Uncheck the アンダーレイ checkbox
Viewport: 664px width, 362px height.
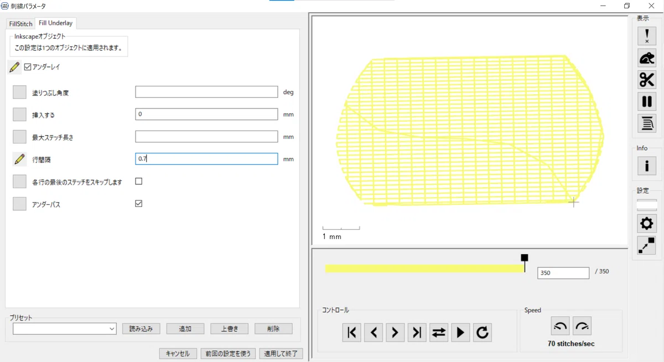28,67
